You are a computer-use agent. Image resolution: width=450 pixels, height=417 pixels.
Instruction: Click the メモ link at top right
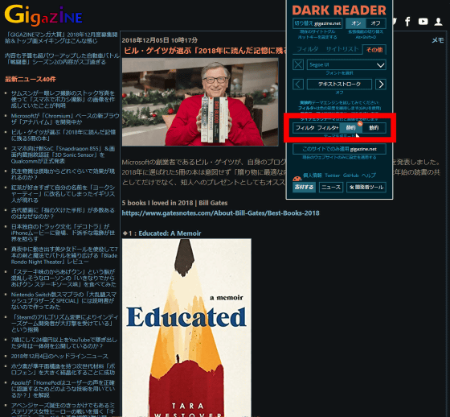(x=438, y=40)
